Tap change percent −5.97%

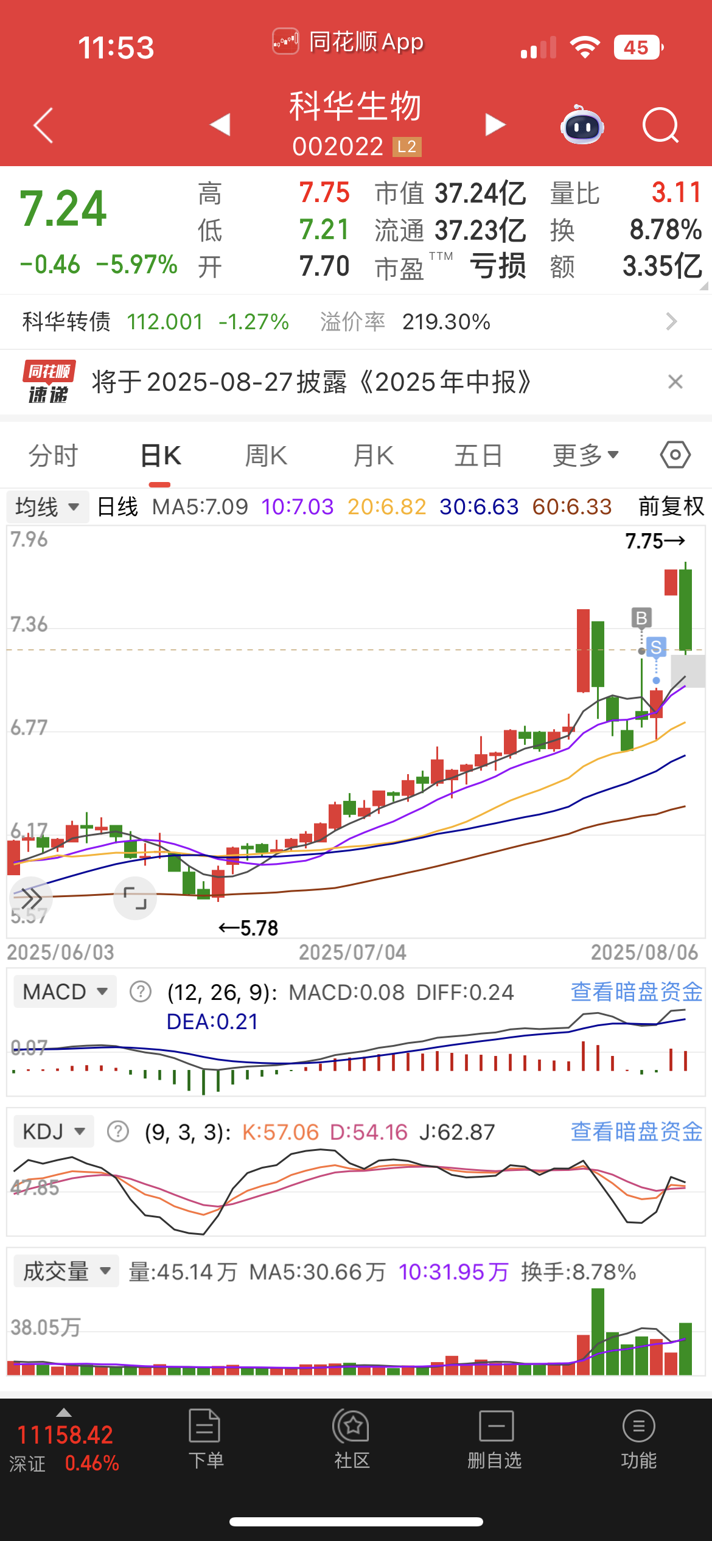click(137, 264)
